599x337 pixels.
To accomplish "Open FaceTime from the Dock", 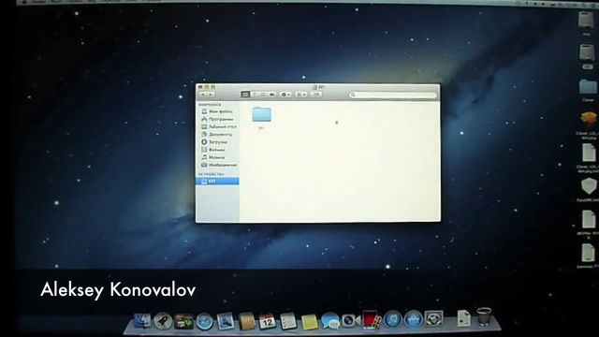I will click(351, 320).
